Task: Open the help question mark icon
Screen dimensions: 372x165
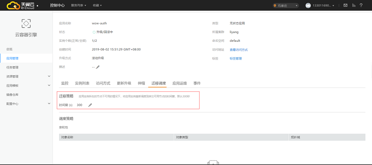Action: 361,5
